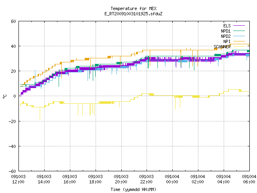257x193 pixels.
Task: Click the yellow SCANNER legend line sample
Action: 239,47
